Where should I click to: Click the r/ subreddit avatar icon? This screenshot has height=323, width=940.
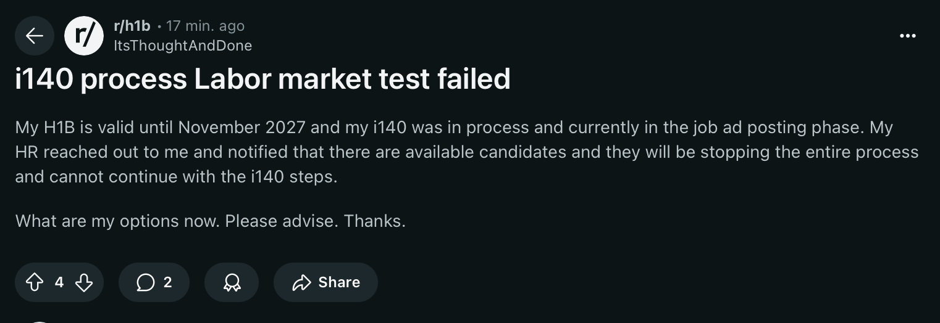pyautogui.click(x=84, y=36)
